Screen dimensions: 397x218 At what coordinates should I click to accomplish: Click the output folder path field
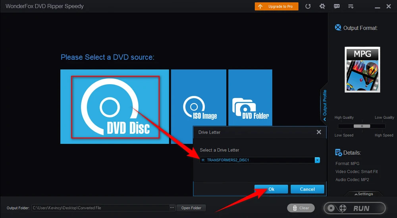[x=100, y=208]
